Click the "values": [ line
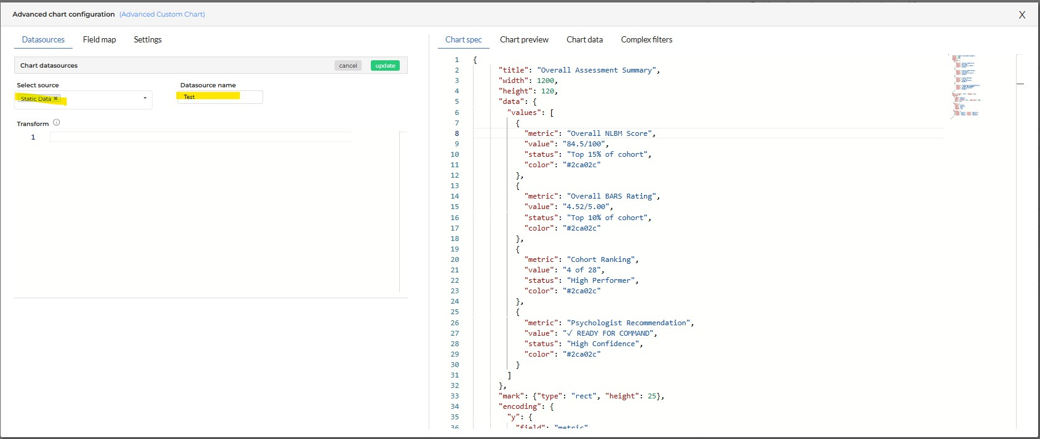 (x=531, y=113)
